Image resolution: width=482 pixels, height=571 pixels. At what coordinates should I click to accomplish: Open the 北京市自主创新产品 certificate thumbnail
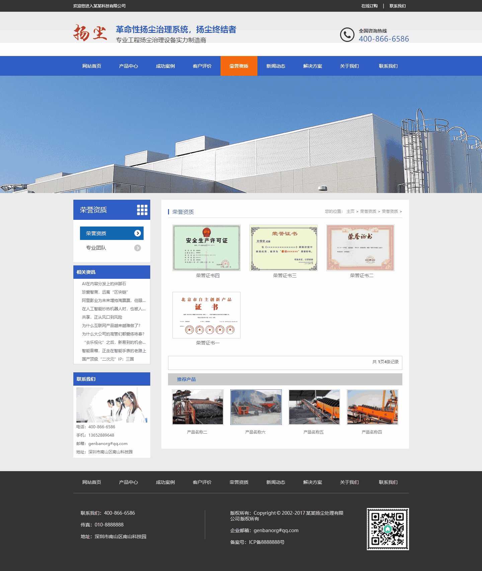point(207,315)
